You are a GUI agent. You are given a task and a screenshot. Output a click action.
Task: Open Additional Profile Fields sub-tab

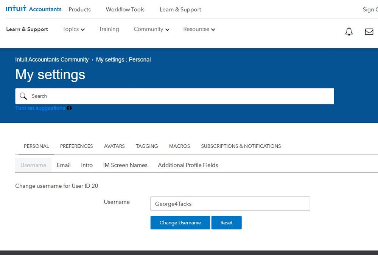click(x=188, y=165)
